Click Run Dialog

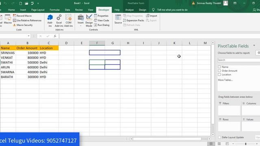coord(102,25)
